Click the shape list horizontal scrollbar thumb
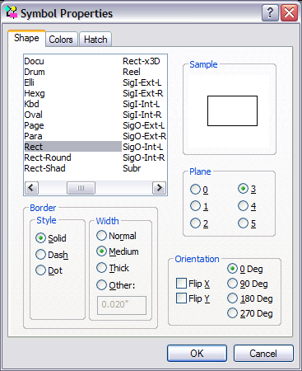Image resolution: width=302 pixels, height=371 pixels. pyautogui.click(x=81, y=188)
